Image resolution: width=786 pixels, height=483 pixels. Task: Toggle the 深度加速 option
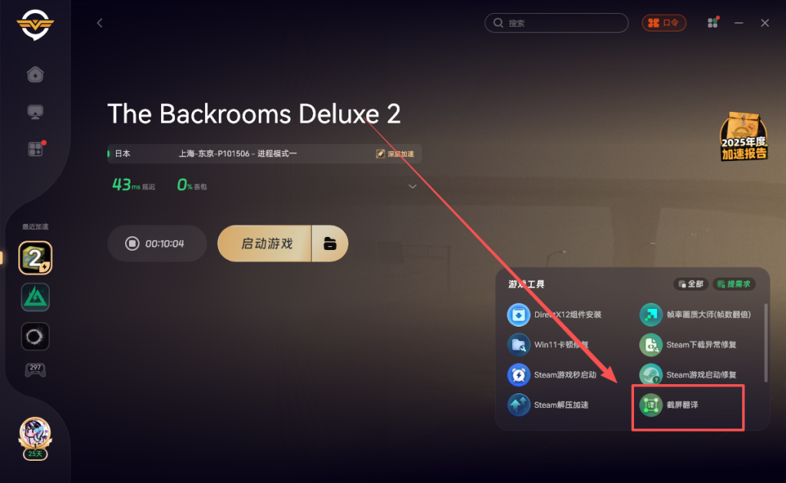[395, 153]
